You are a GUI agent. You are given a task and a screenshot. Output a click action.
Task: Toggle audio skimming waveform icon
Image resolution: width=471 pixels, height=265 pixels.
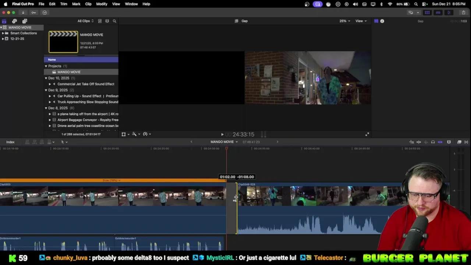tap(426, 142)
